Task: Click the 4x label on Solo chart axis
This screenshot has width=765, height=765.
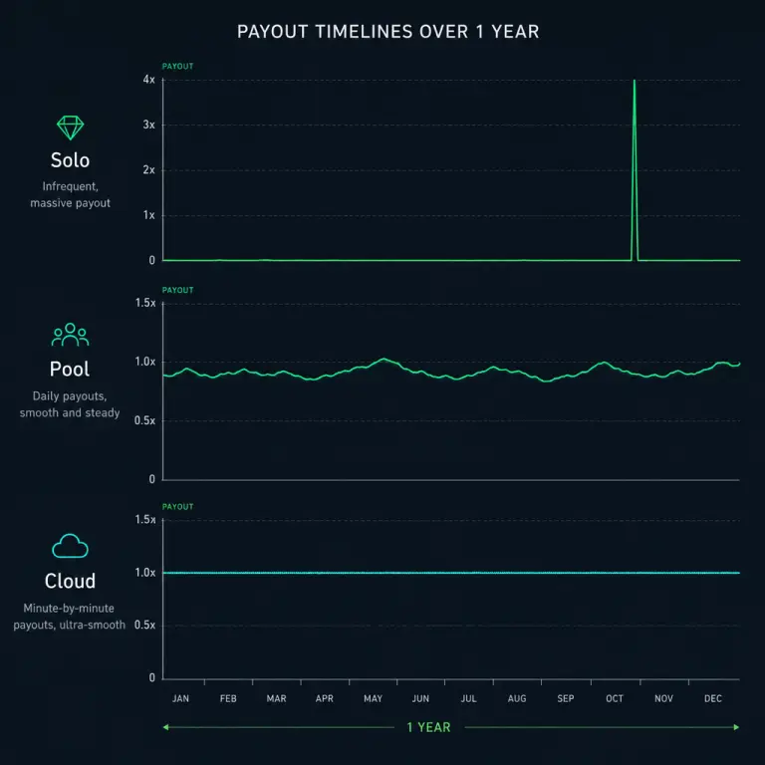Action: [148, 80]
